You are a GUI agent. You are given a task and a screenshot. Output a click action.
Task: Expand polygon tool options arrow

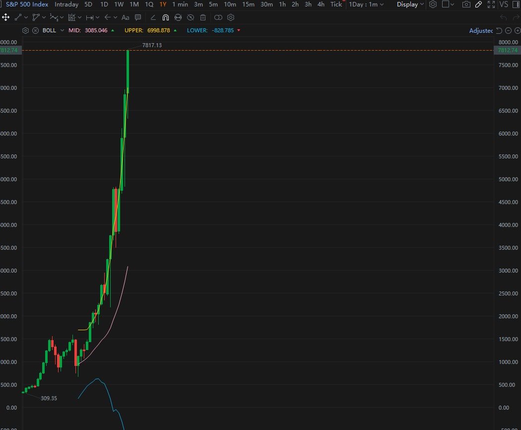point(44,17)
